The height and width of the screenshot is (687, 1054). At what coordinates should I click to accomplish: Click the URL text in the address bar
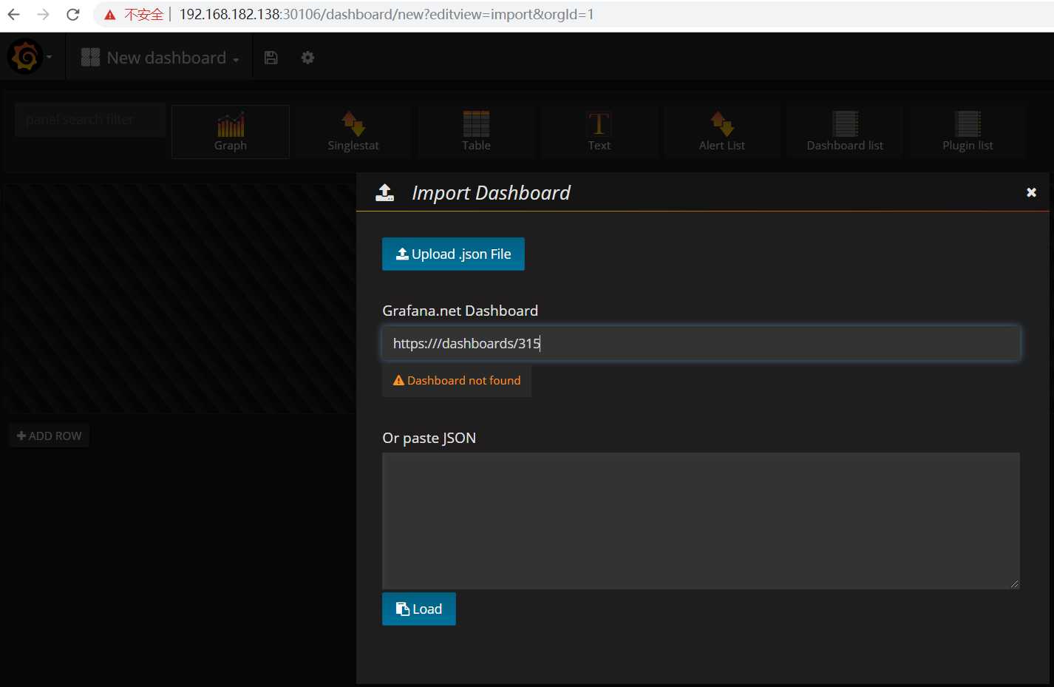[387, 14]
